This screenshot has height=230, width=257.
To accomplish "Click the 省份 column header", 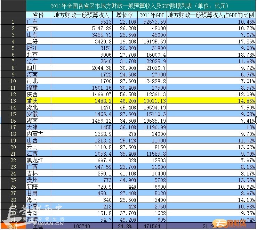I will (x=38, y=15).
